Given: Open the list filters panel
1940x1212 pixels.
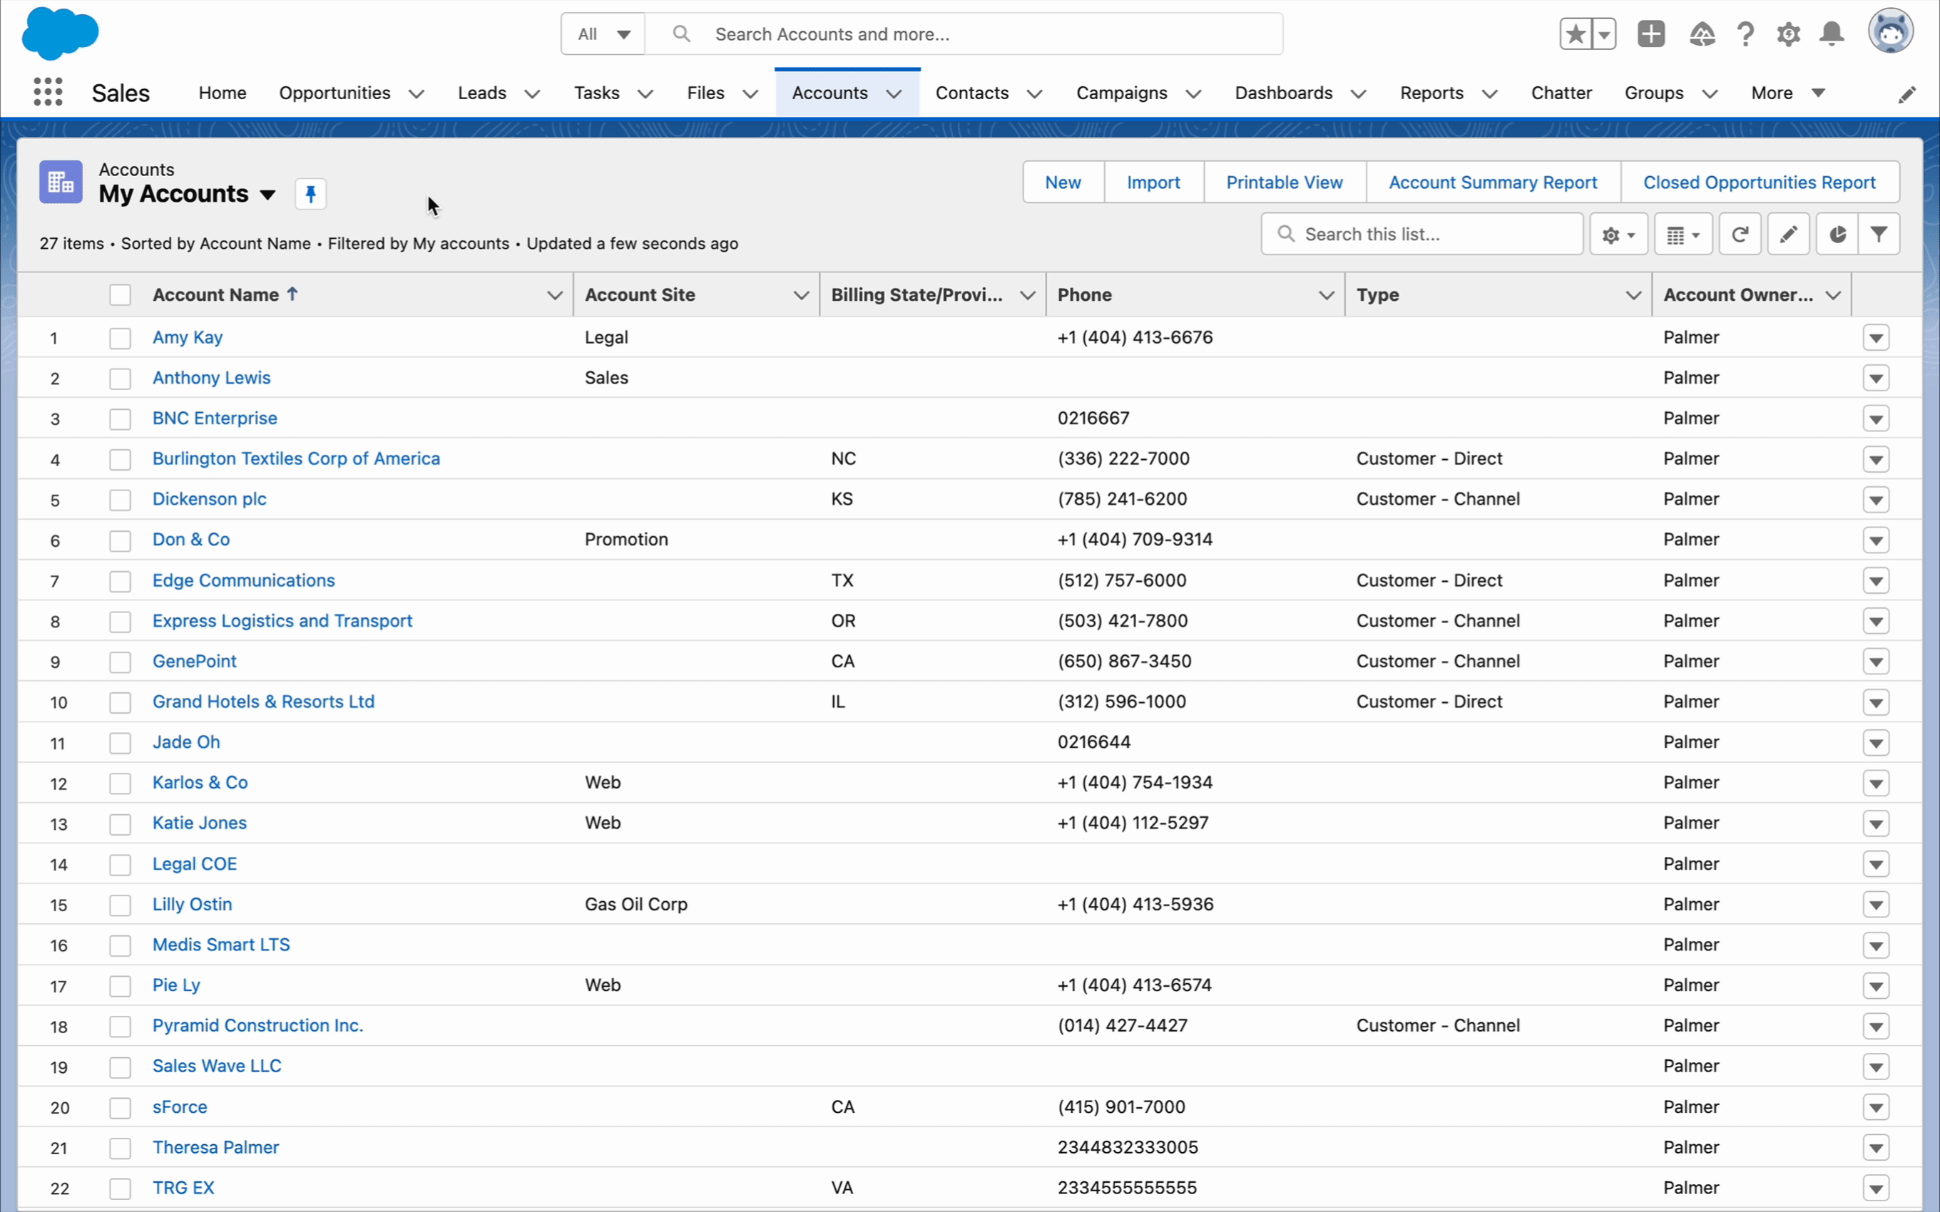Looking at the screenshot, I should point(1878,234).
